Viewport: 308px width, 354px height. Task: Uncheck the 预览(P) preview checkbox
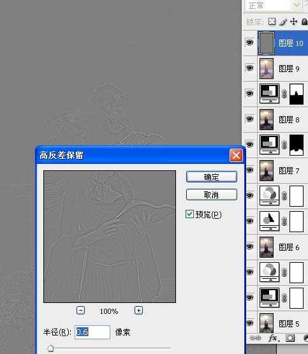(189, 214)
